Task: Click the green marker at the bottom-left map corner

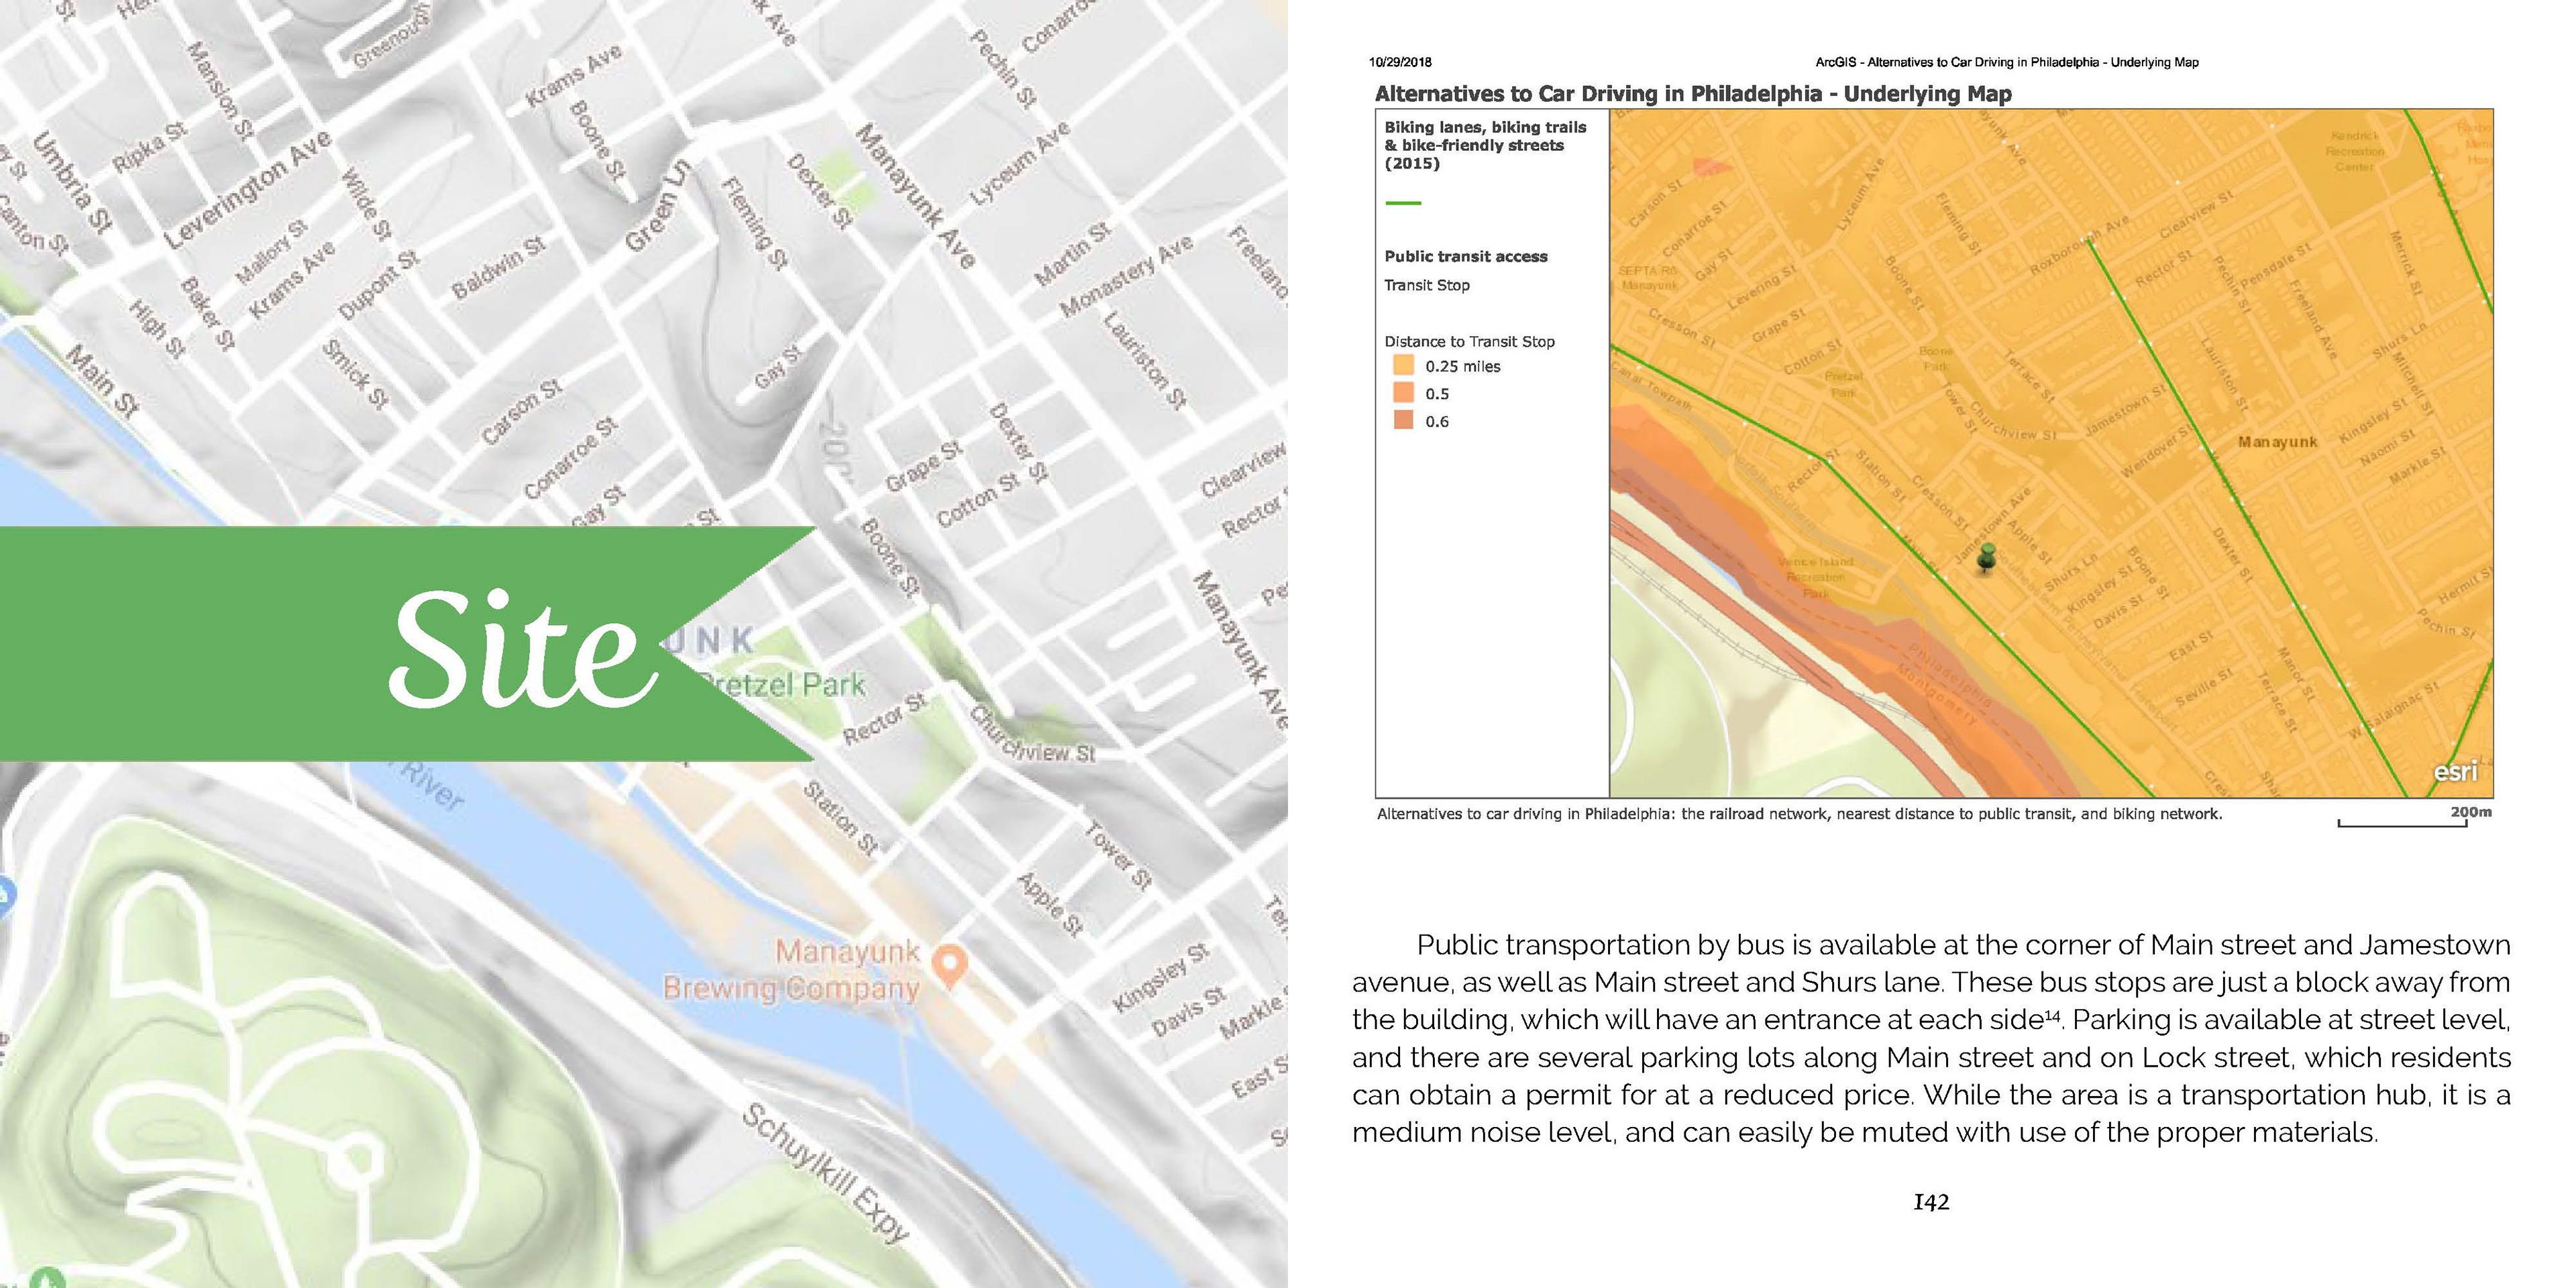Action: tap(47, 1278)
